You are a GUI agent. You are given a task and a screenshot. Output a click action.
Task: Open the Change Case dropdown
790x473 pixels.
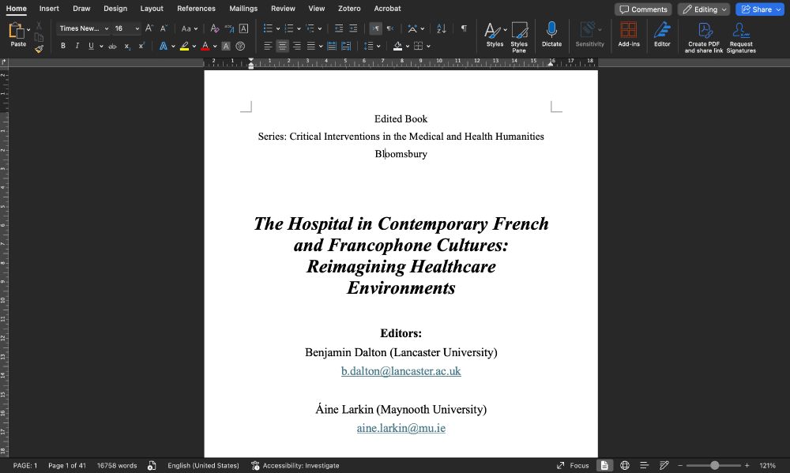pos(190,28)
